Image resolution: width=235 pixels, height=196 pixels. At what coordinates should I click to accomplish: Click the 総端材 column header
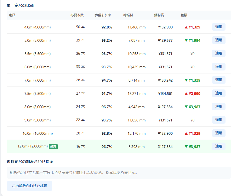pyautogui.click(x=128, y=15)
